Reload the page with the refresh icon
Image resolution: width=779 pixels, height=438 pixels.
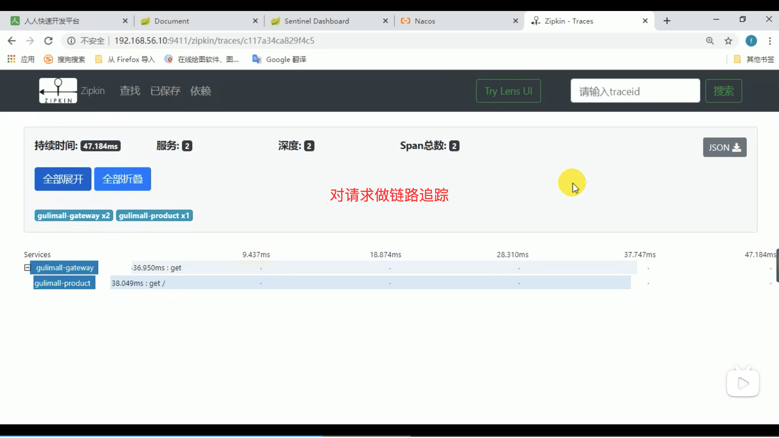[x=49, y=41]
